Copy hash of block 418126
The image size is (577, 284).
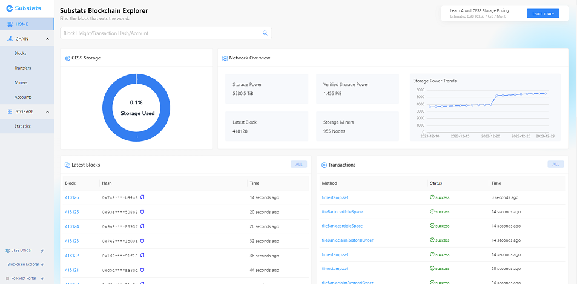pos(142,197)
